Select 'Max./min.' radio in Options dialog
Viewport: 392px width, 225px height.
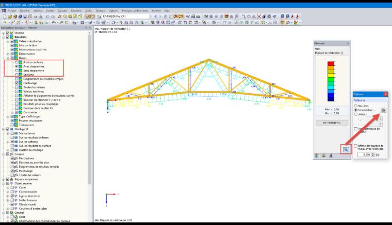coord(355,106)
